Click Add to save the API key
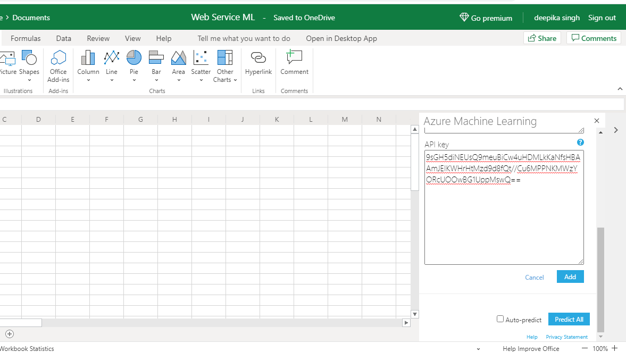Image resolution: width=626 pixels, height=352 pixels. (x=570, y=276)
